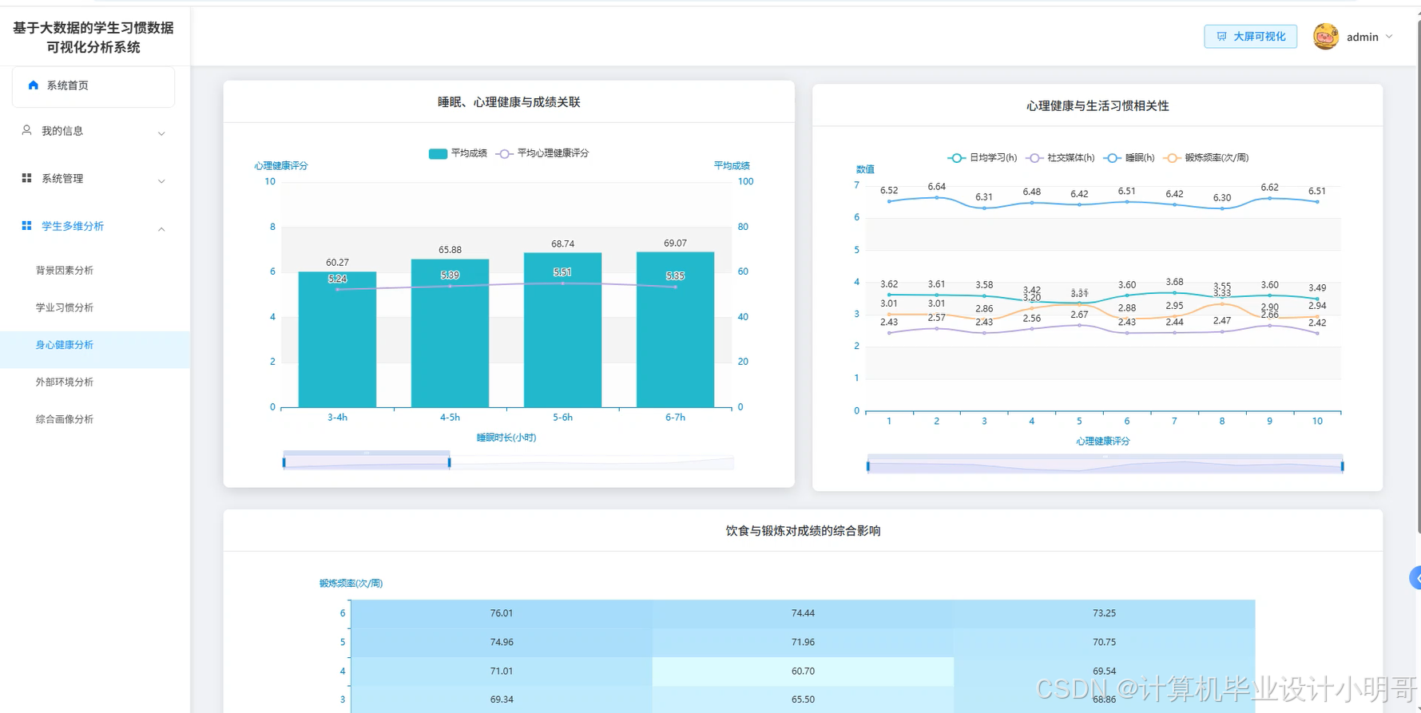The width and height of the screenshot is (1421, 713).
Task: Click 学生多维分析 menu label
Action: [x=73, y=227]
